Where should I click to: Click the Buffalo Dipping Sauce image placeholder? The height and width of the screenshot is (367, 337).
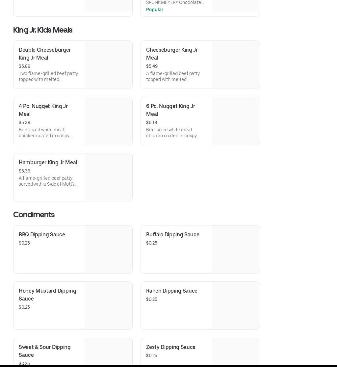tap(236, 249)
